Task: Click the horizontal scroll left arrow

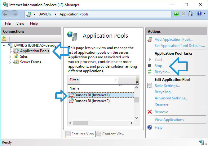Action: point(70,123)
